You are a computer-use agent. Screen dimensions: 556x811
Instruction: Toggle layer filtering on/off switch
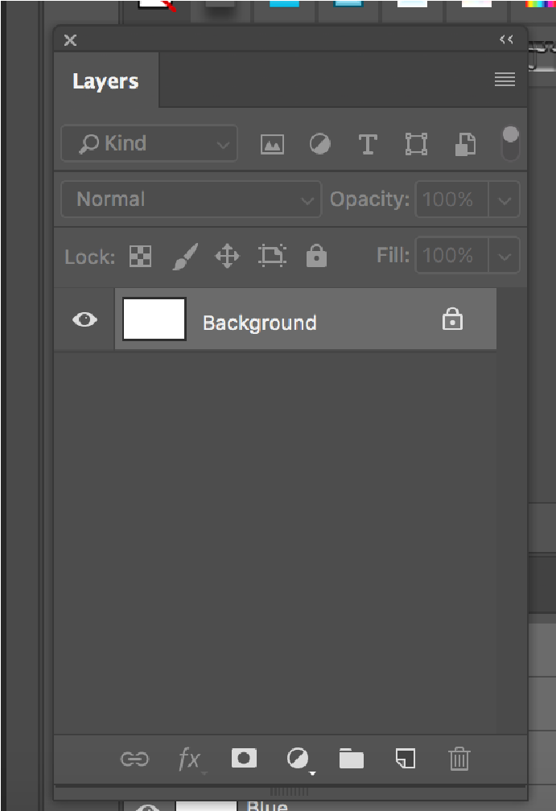510,142
